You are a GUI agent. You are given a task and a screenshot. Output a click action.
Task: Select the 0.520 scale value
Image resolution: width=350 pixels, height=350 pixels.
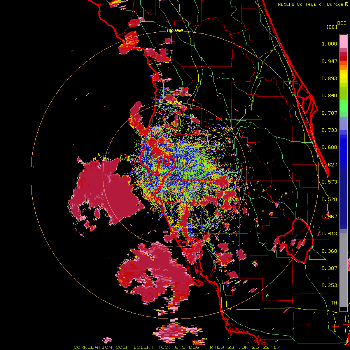pyautogui.click(x=329, y=199)
